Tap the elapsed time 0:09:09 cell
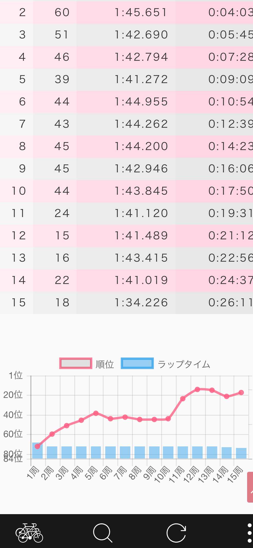This screenshot has height=548, width=253. pyautogui.click(x=230, y=80)
